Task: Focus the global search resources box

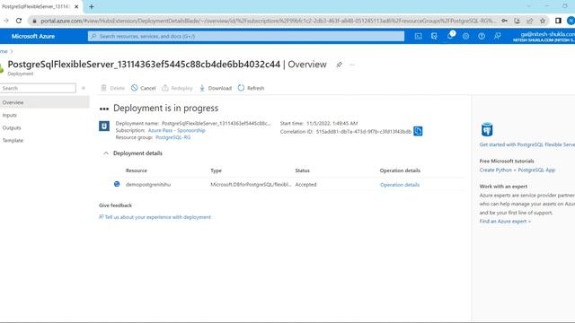Action: click(246, 36)
